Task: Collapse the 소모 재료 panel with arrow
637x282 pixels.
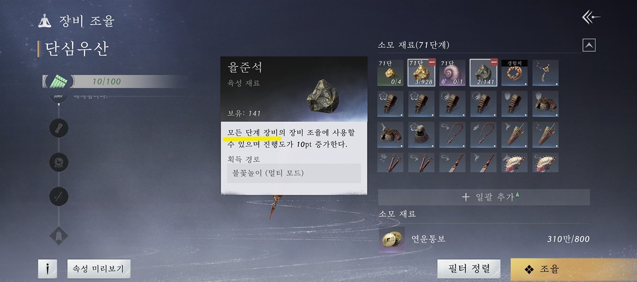Action: [589, 45]
